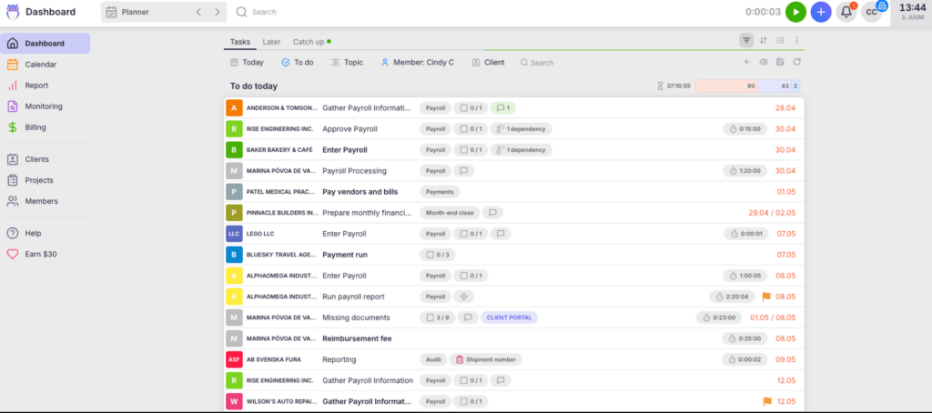The image size is (932, 413).
Task: Toggle checklist 3/9 on Missing documents task
Action: tap(437, 317)
